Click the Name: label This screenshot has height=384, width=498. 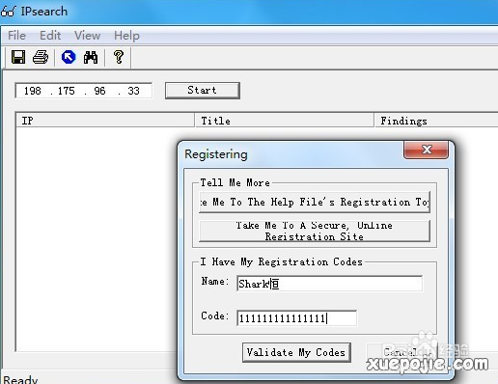214,281
